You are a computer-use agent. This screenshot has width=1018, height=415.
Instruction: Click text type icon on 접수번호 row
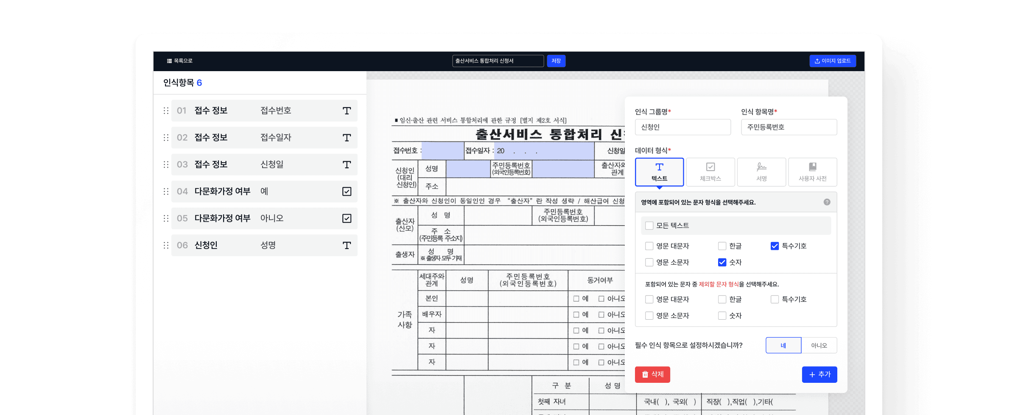347,111
